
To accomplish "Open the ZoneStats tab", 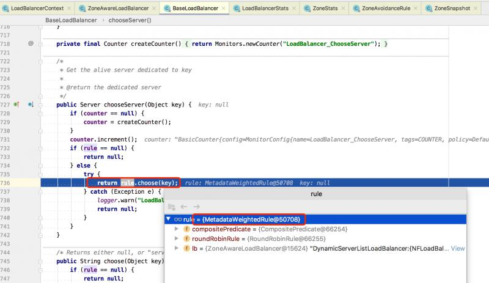I will click(325, 8).
